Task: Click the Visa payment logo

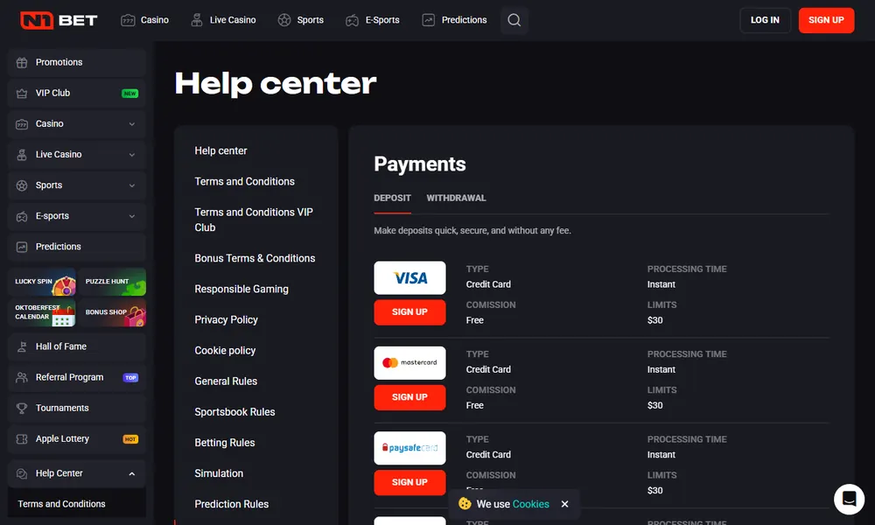Action: (409, 278)
